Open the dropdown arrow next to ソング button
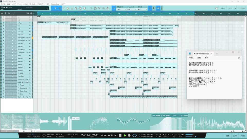The width and height of the screenshot is (247, 139). (x=235, y=8)
